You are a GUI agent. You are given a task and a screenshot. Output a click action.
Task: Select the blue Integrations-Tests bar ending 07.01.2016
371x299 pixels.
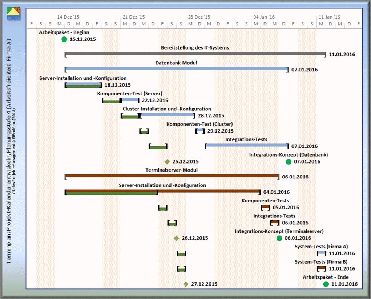pos(247,146)
